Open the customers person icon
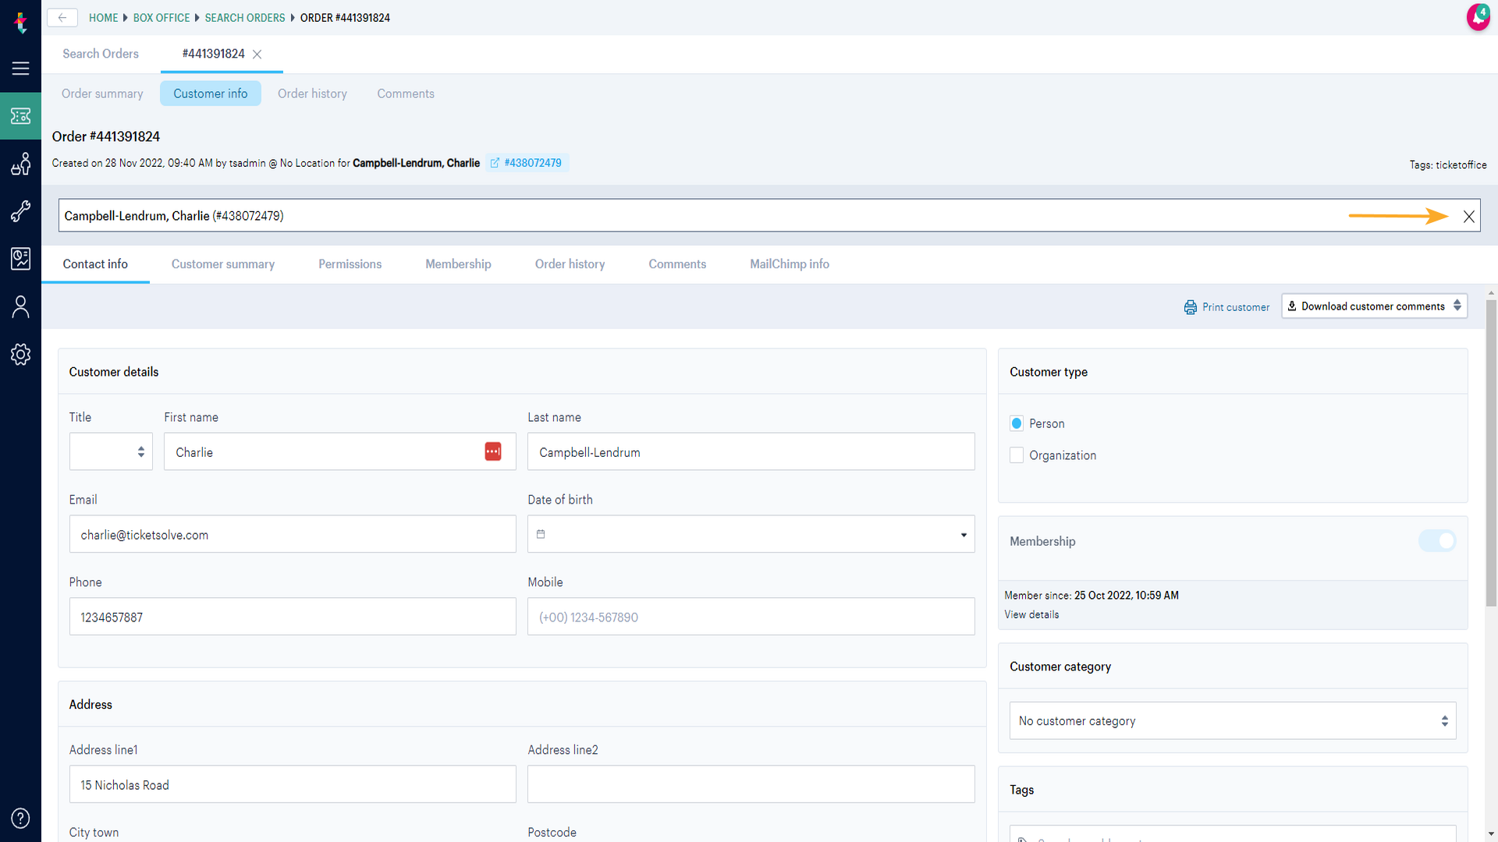This screenshot has width=1498, height=842. (x=20, y=306)
